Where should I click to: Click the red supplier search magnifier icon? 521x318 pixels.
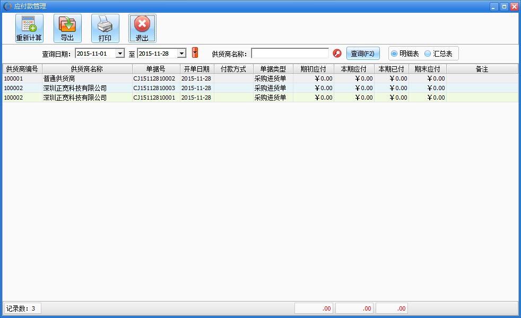(x=337, y=53)
